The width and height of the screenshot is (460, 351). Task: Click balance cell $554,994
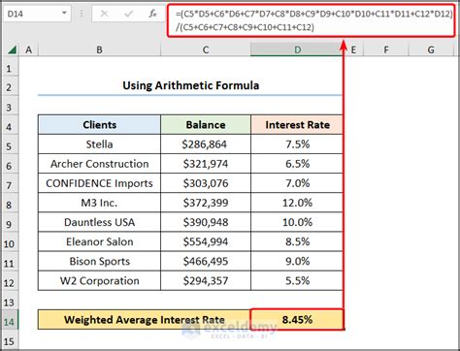click(x=206, y=241)
